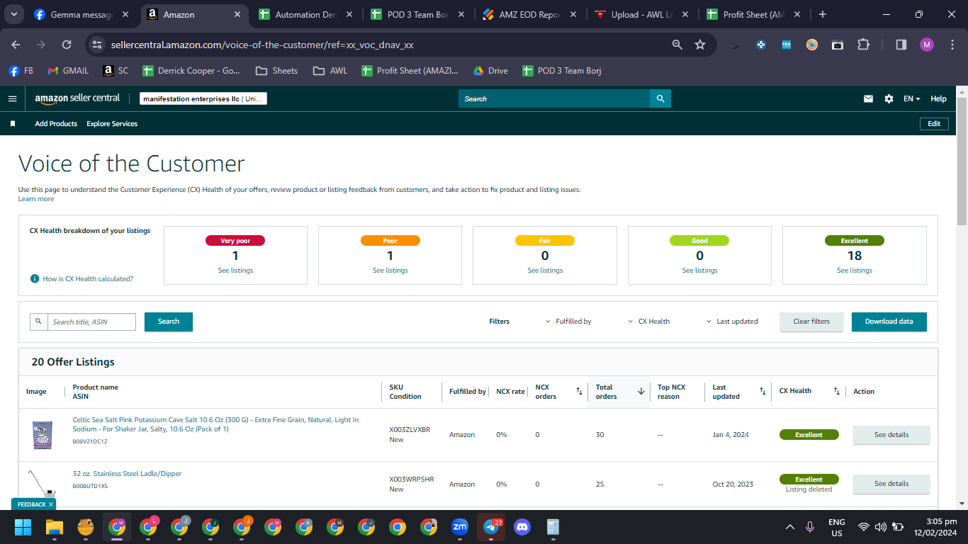This screenshot has height=544, width=968.
Task: Reload the page in Chrome
Action: [67, 45]
